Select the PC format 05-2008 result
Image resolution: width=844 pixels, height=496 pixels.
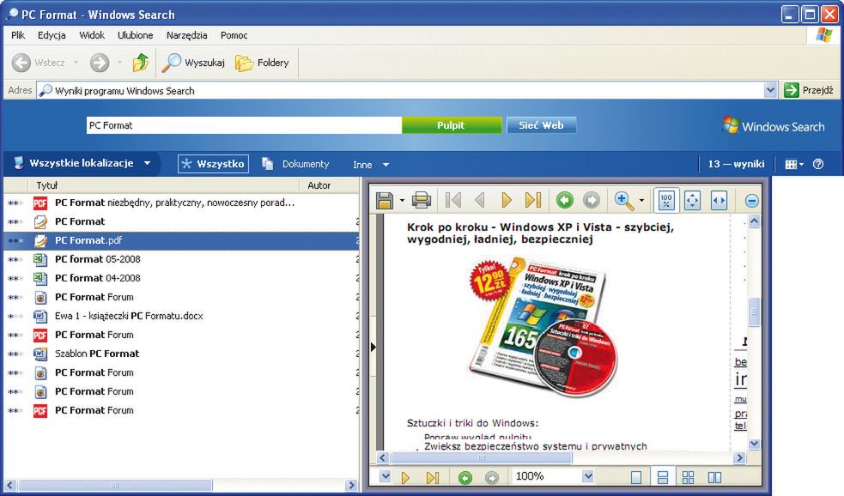pyautogui.click(x=181, y=259)
